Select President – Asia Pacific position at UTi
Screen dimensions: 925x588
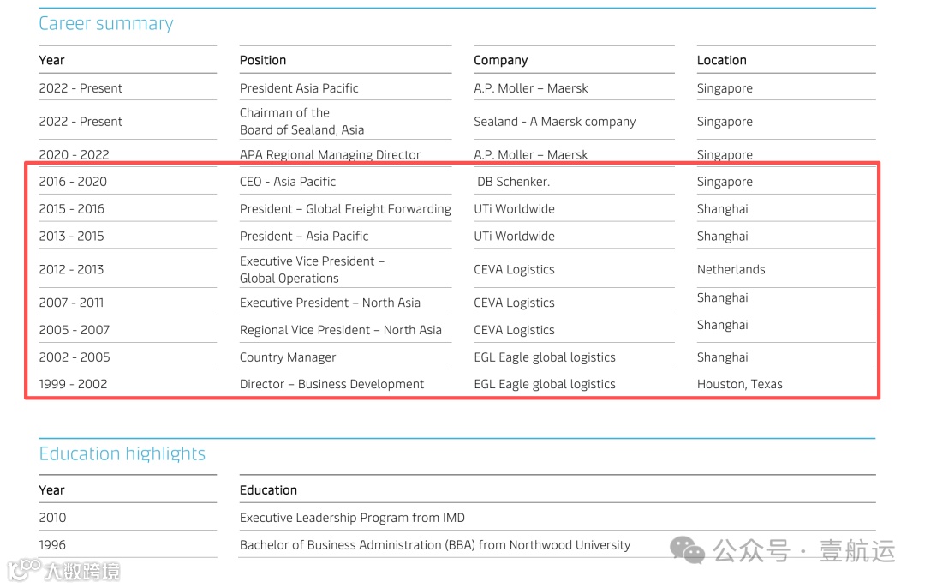point(304,237)
